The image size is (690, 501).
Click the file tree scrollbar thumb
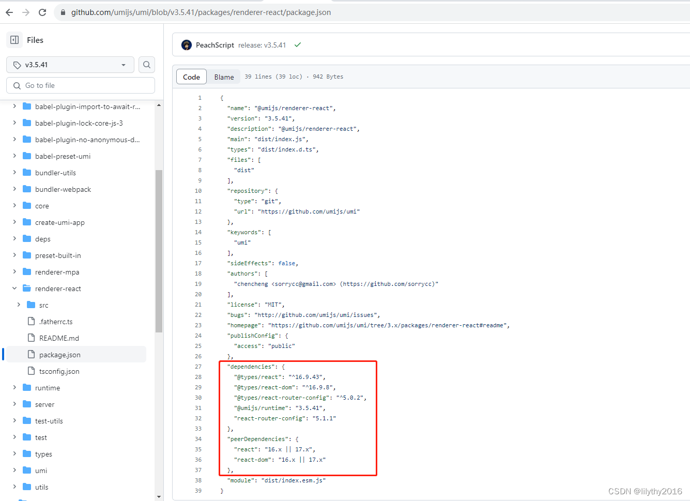pyautogui.click(x=159, y=251)
